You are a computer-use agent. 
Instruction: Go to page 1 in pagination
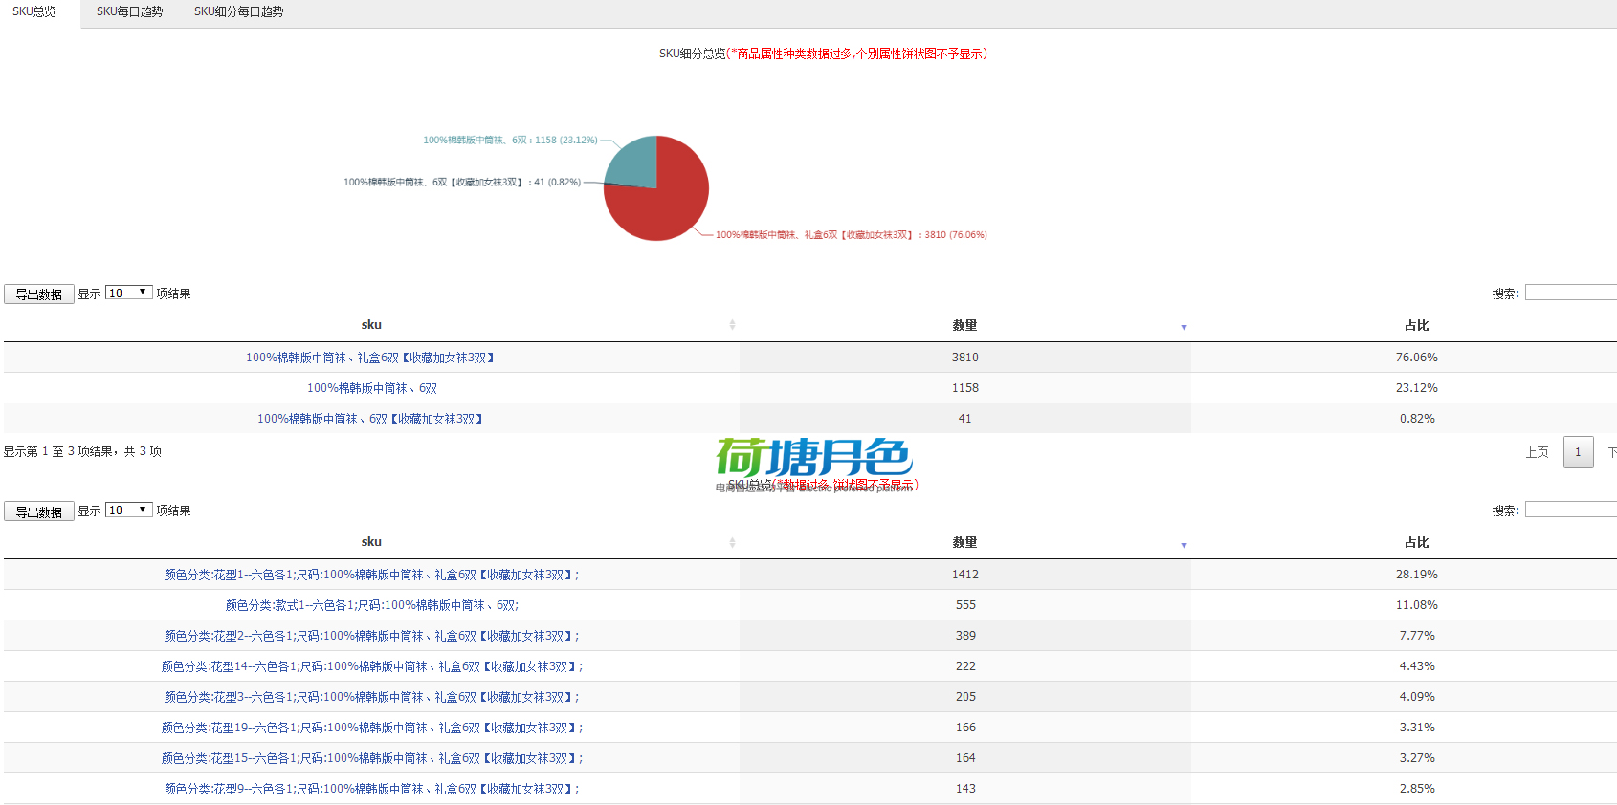click(x=1578, y=452)
